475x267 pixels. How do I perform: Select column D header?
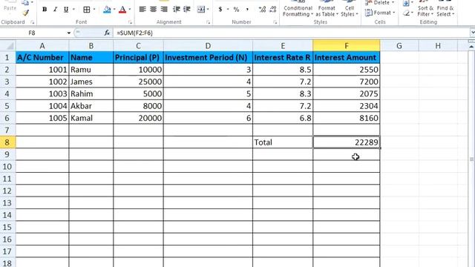(x=208, y=46)
